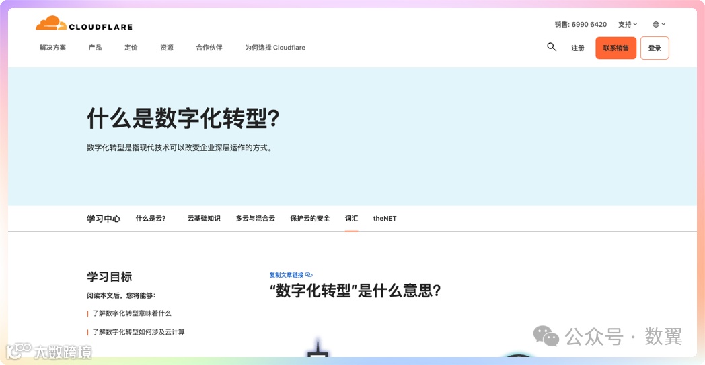Click the 阅读本文后，您将能够 text
Viewport: 705px width, 365px height.
pos(121,295)
